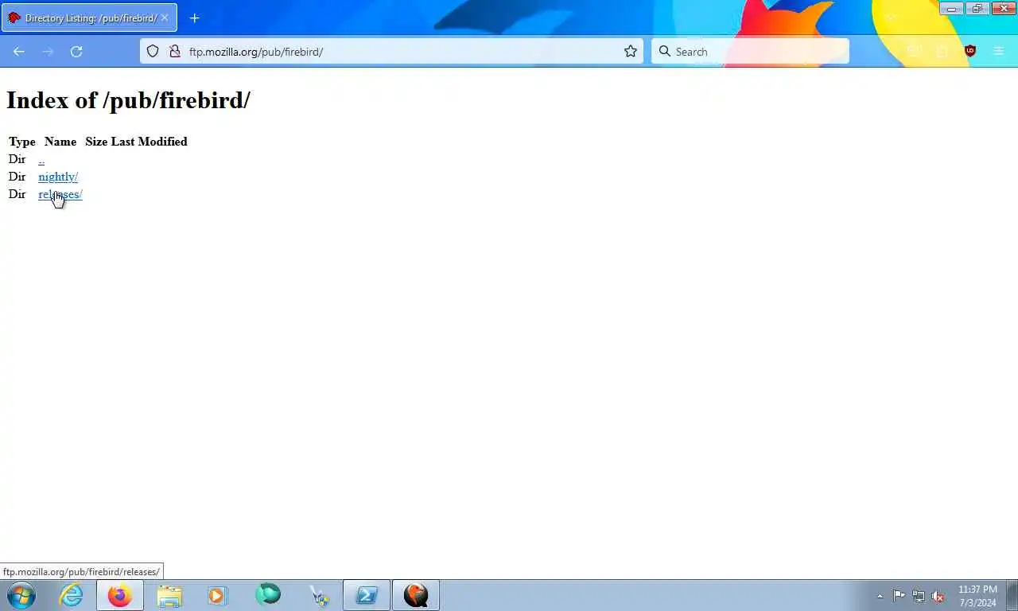Click the search magnifier icon
Viewport: 1018px width, 611px height.
[665, 52]
